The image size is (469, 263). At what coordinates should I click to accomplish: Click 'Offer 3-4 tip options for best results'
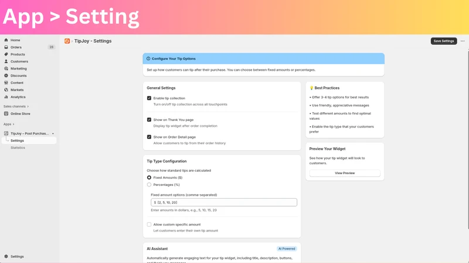pyautogui.click(x=340, y=97)
